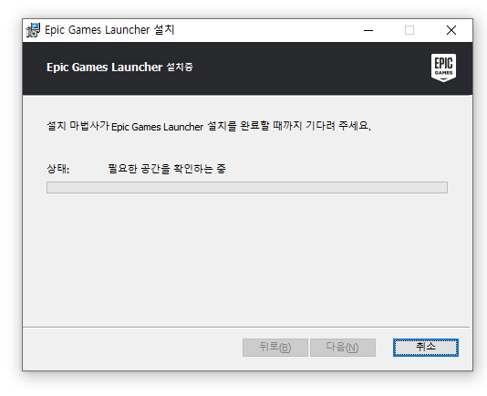This screenshot has width=487, height=396.
Task: Close the Epic Games Launcher installer window
Action: click(x=451, y=30)
